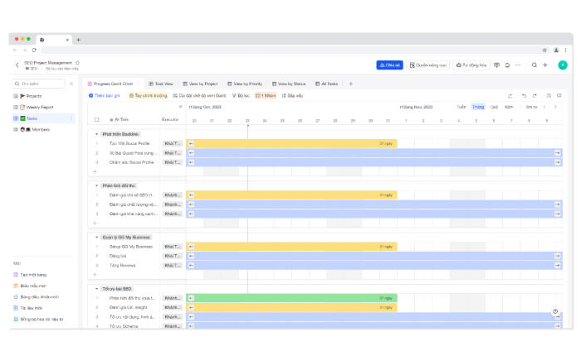The width and height of the screenshot is (581, 361).
Task: Collapse the Quản lý GG My Business group
Action: pos(96,237)
